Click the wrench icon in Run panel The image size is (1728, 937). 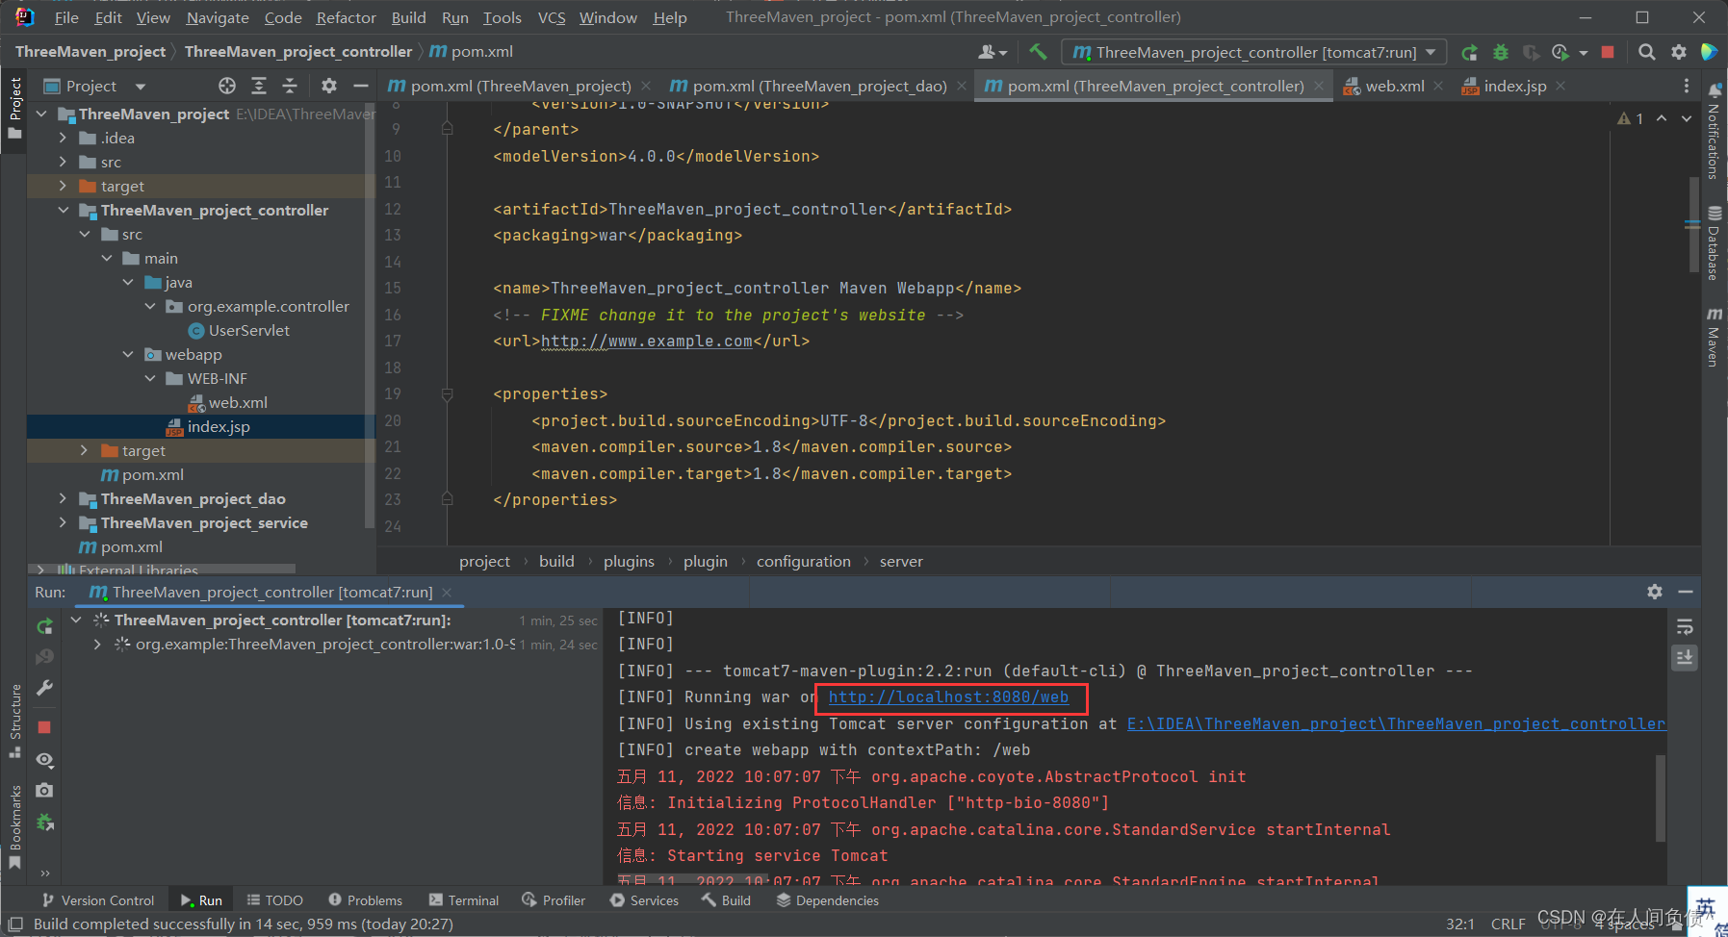[44, 688]
